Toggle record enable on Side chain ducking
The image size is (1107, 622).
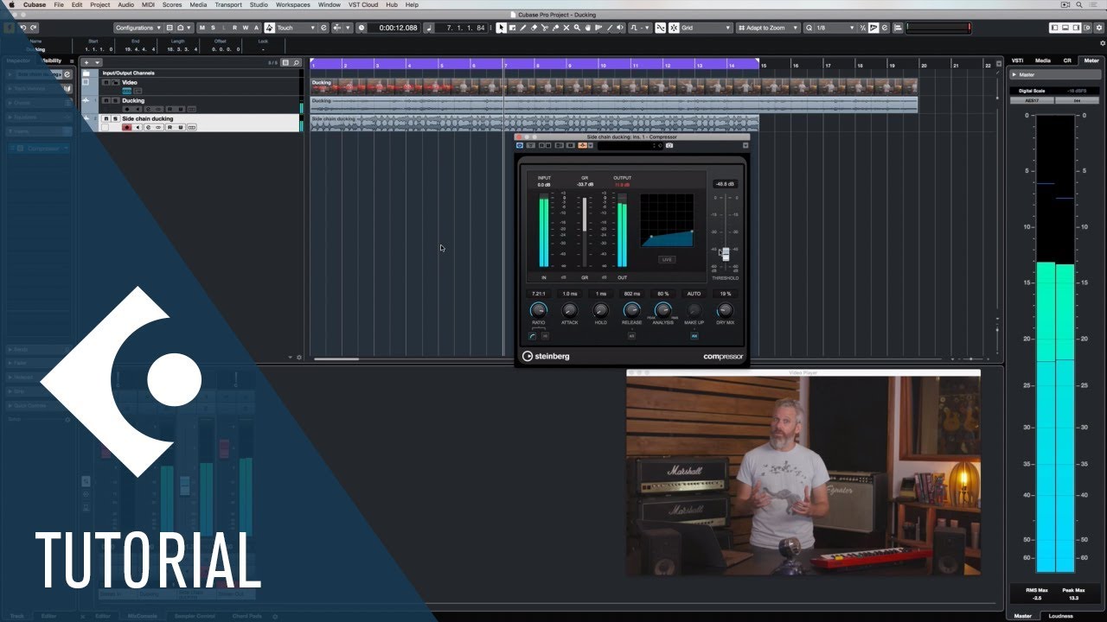127,127
